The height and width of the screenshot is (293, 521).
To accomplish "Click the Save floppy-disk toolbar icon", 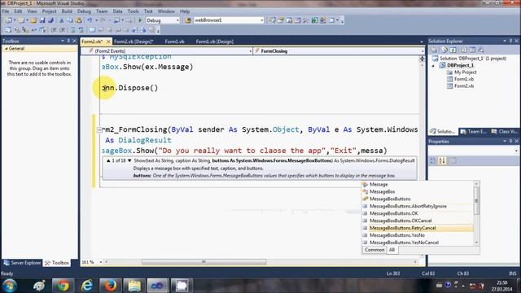I will coord(42,20).
